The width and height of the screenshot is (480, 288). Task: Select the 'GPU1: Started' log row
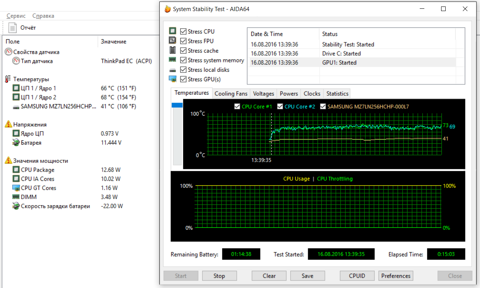352,63
